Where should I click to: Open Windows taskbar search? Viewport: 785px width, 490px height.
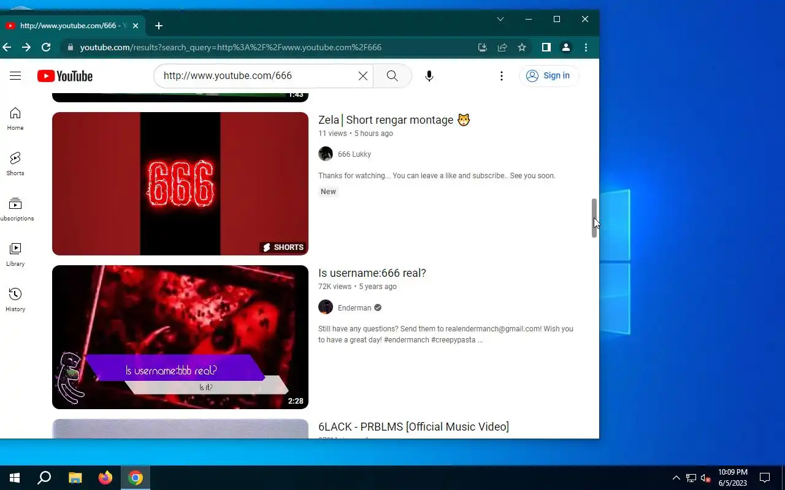[44, 478]
